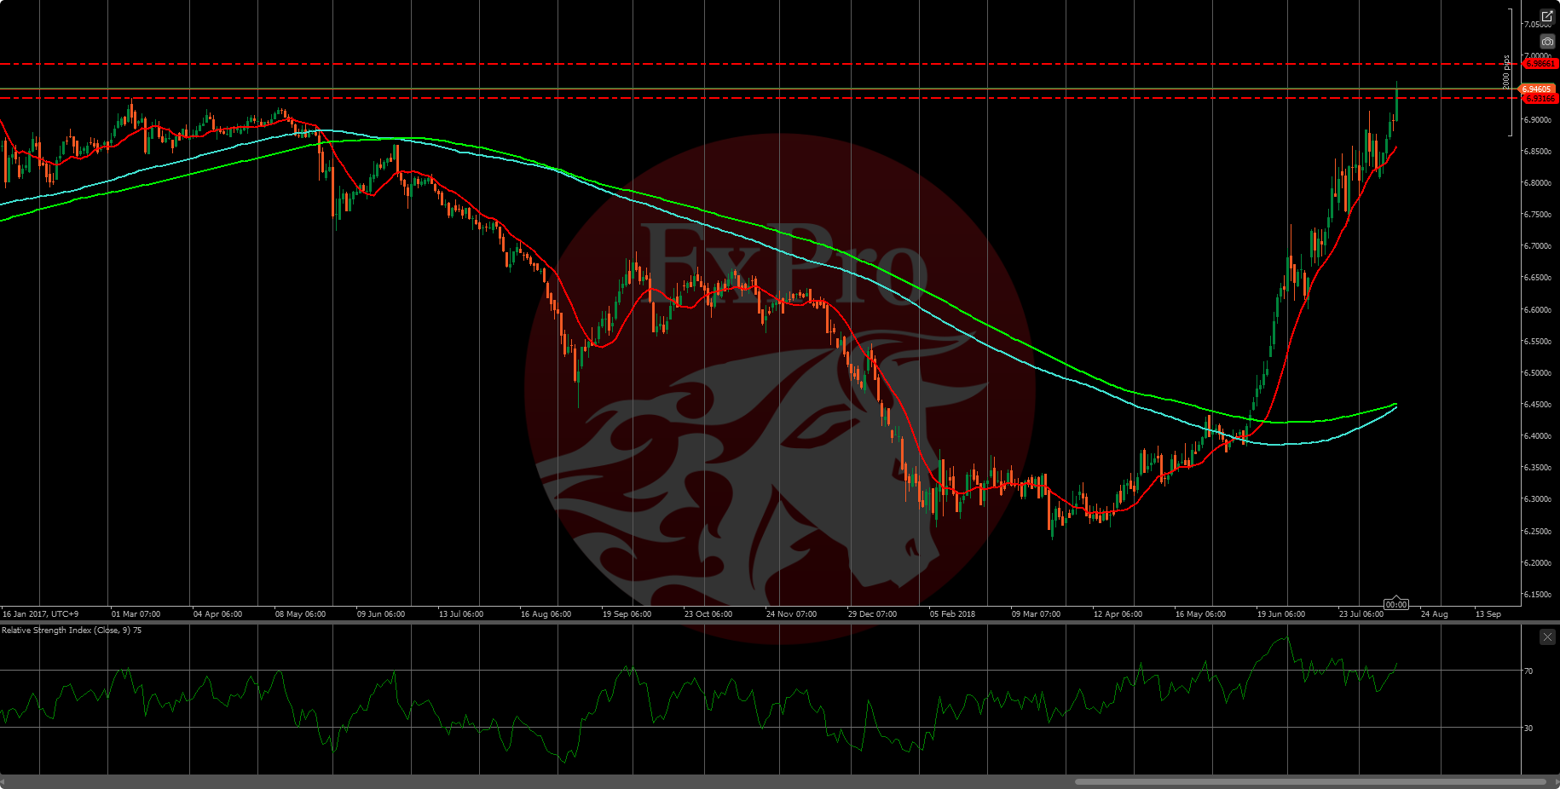This screenshot has width=1560, height=789.
Task: Click the 00:00 time cursor marker
Action: [x=1396, y=604]
